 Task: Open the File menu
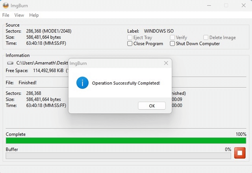coord(6,15)
